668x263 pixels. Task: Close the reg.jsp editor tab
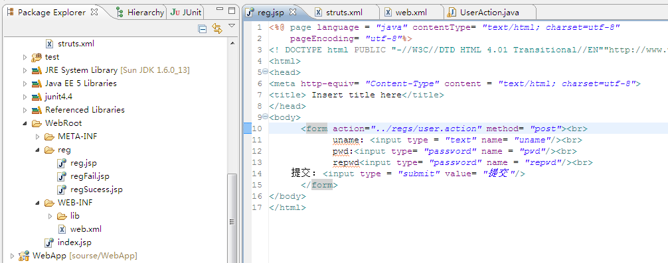pos(293,12)
